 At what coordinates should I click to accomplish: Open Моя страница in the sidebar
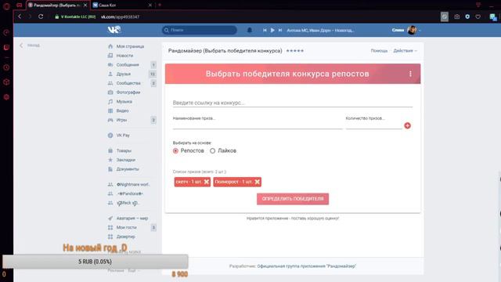tap(130, 46)
